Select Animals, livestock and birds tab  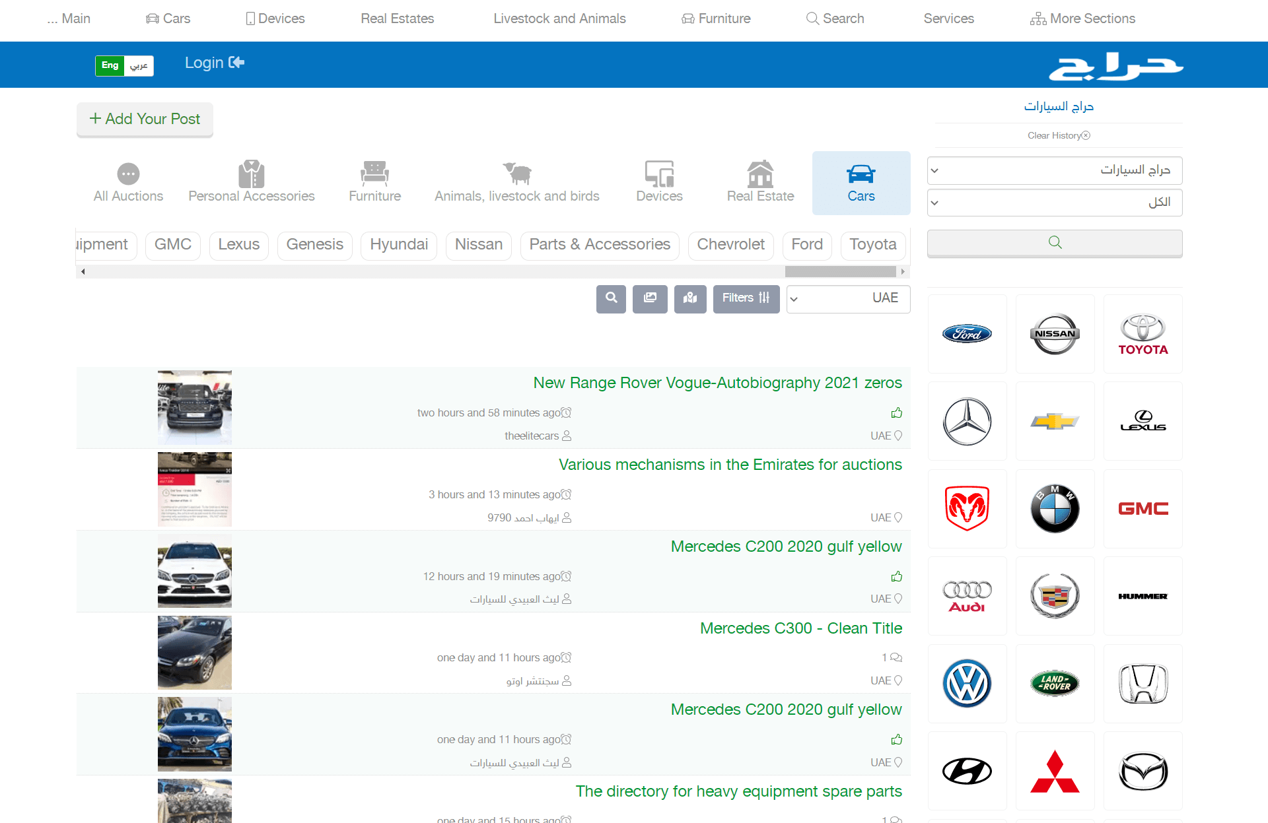(517, 183)
